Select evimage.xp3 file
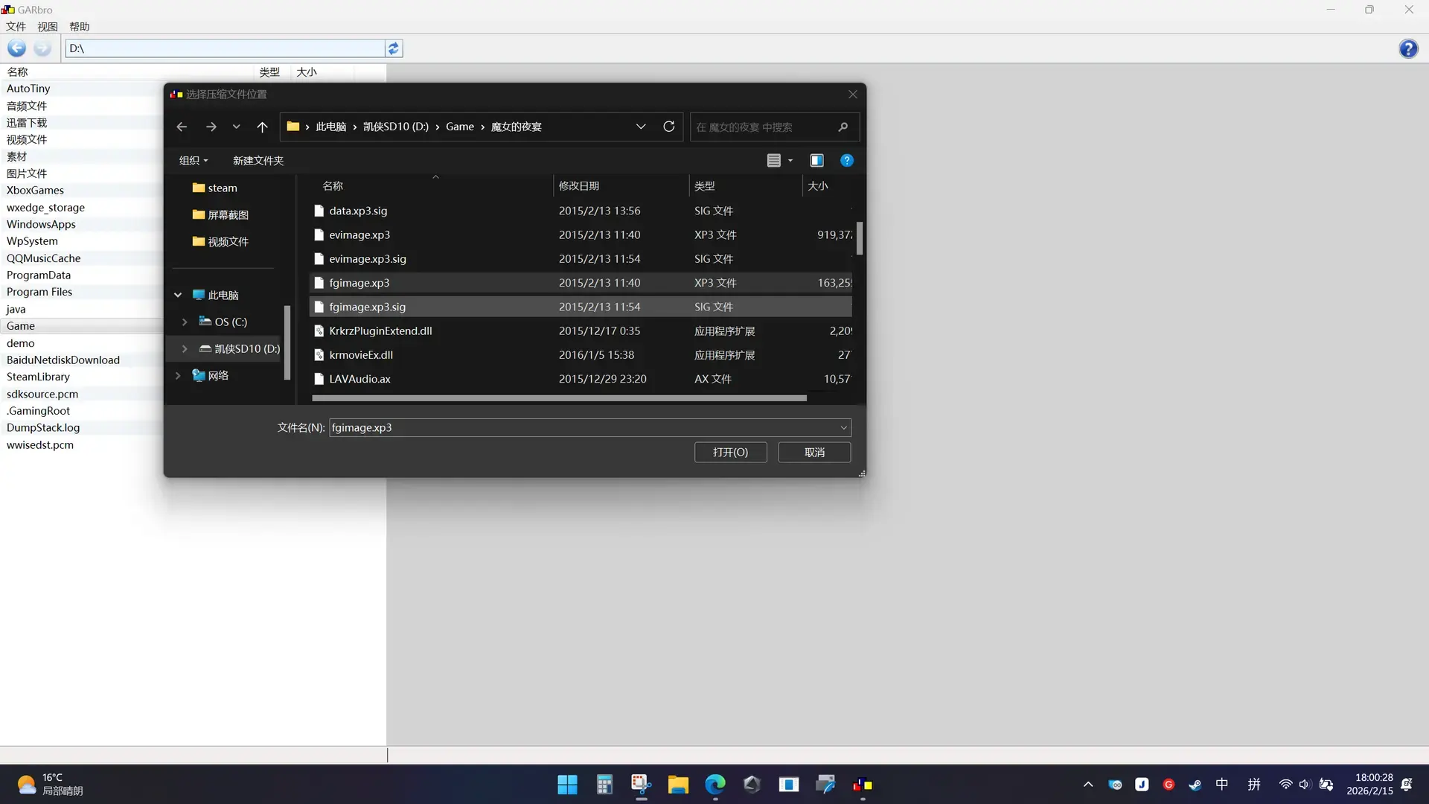This screenshot has width=1429, height=804. pos(581,234)
